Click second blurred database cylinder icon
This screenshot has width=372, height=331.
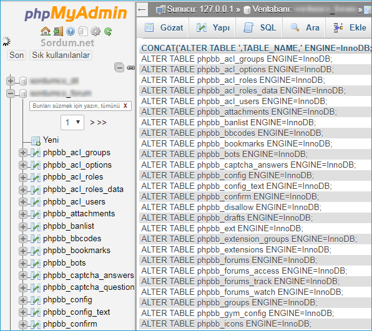[23, 94]
